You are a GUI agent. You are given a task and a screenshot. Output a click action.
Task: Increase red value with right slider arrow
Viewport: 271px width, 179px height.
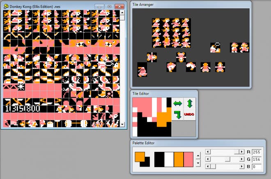pos(241,152)
